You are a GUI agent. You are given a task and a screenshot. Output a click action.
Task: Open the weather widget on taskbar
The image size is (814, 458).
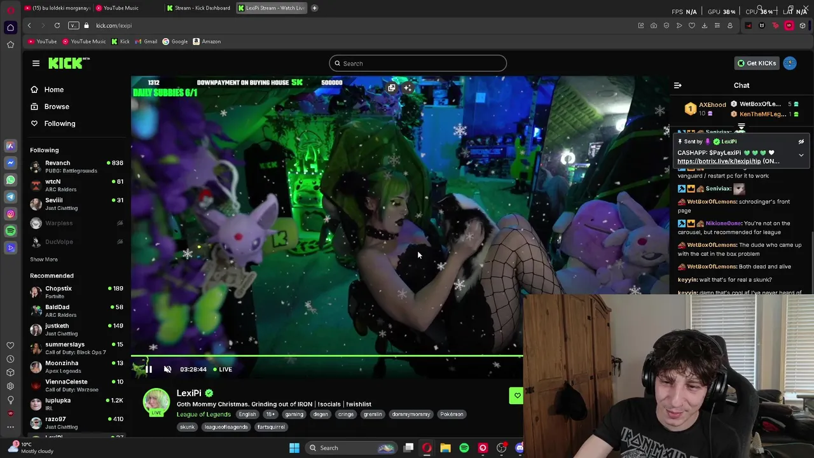[32, 448]
